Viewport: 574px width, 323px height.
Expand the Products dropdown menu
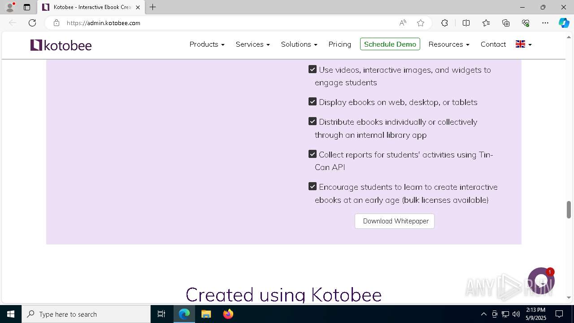point(207,44)
